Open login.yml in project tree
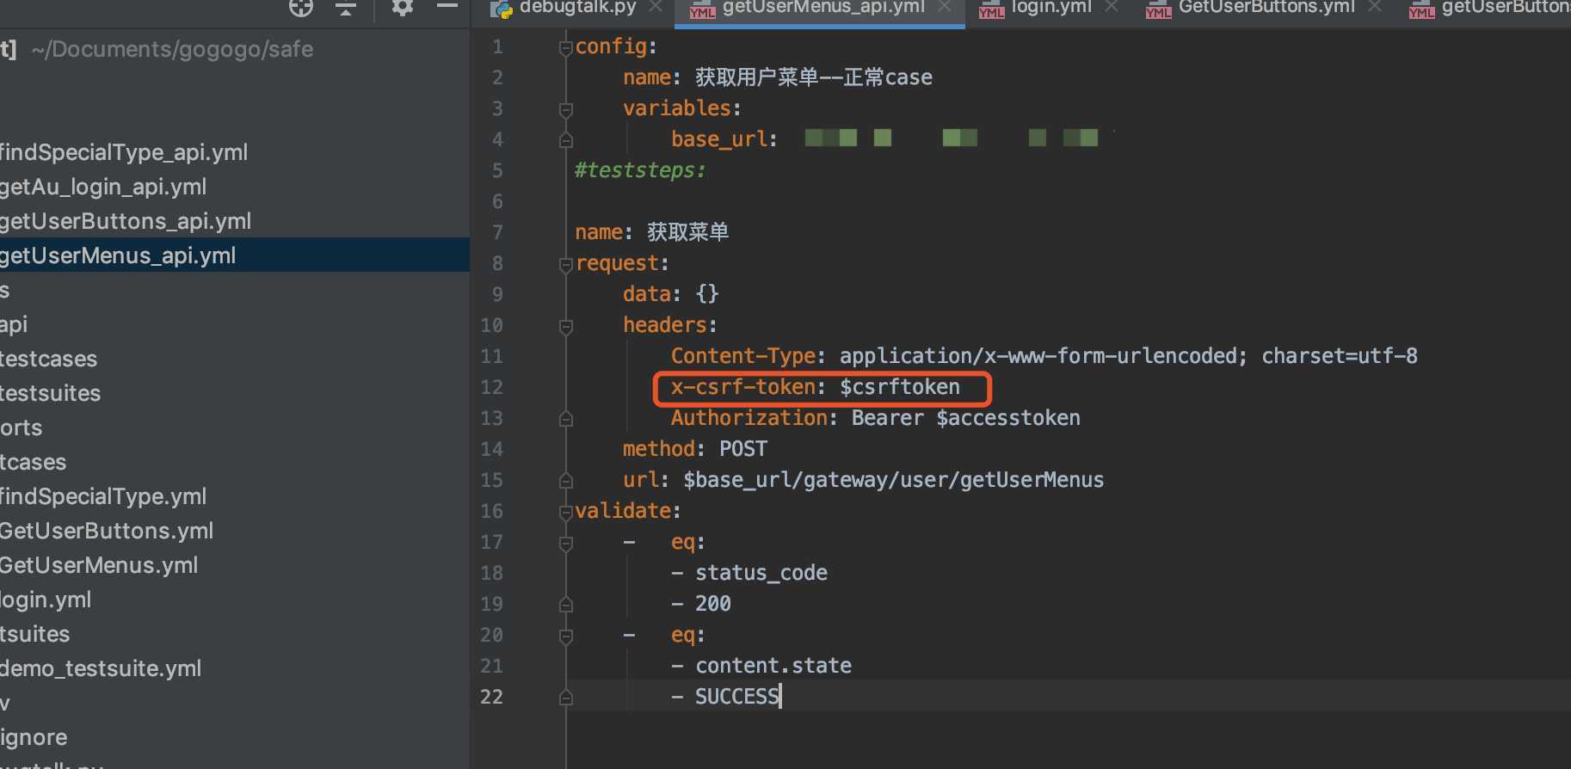The height and width of the screenshot is (769, 1571). (46, 600)
